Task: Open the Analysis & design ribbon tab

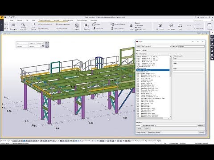Action: [68, 20]
